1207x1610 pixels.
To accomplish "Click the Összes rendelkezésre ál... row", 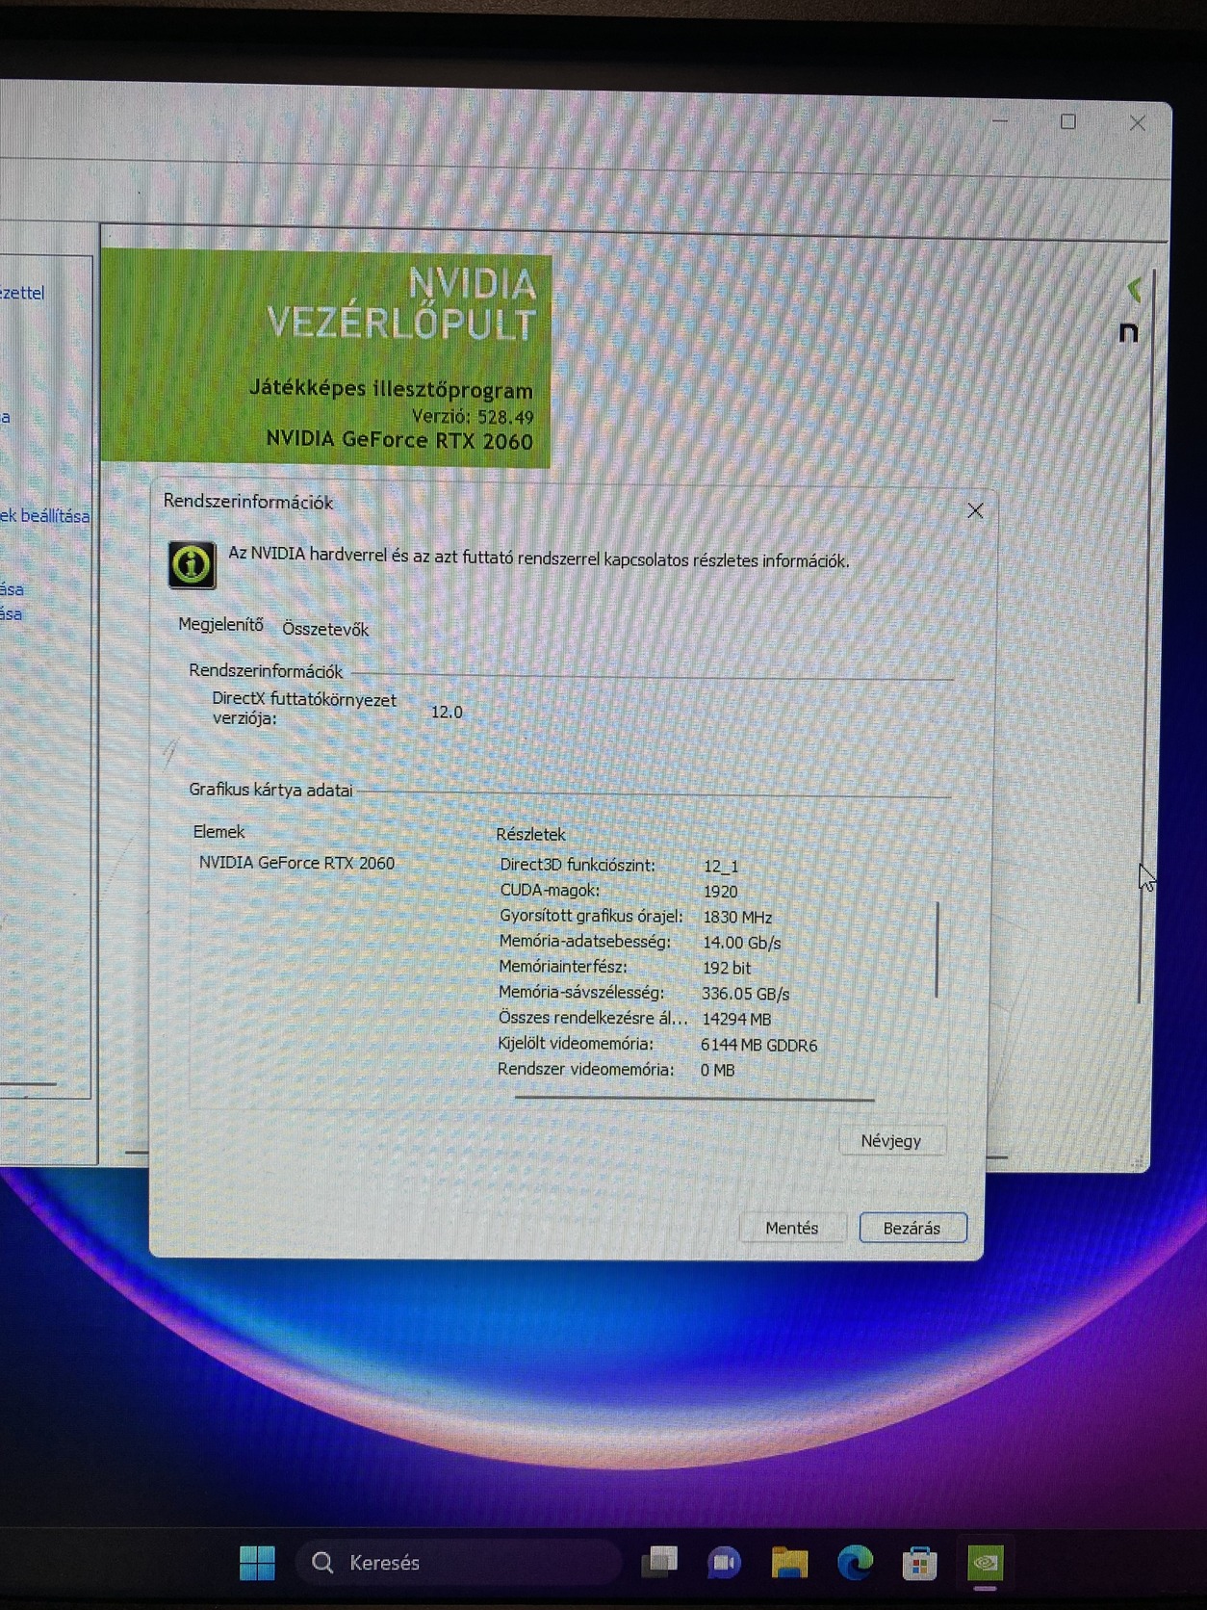I will 634,1018.
